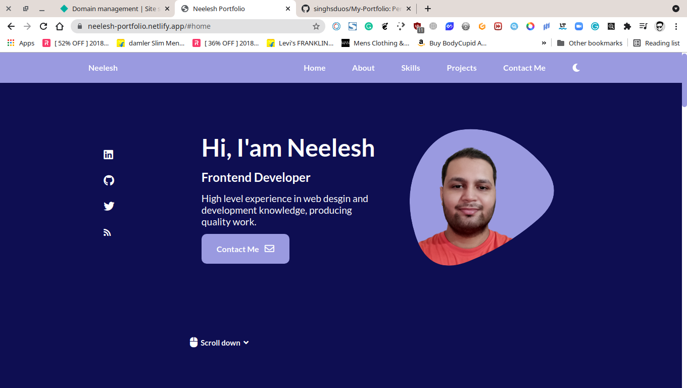This screenshot has width=687, height=388.
Task: Open uBlock Origin extension icon
Action: point(418,26)
